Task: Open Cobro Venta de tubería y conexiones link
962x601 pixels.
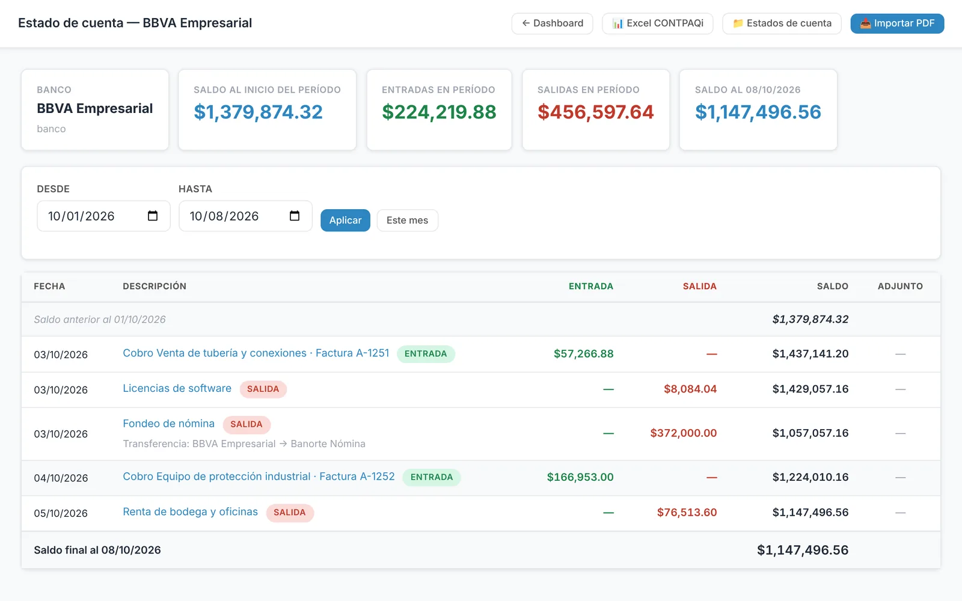Action: [x=256, y=353]
